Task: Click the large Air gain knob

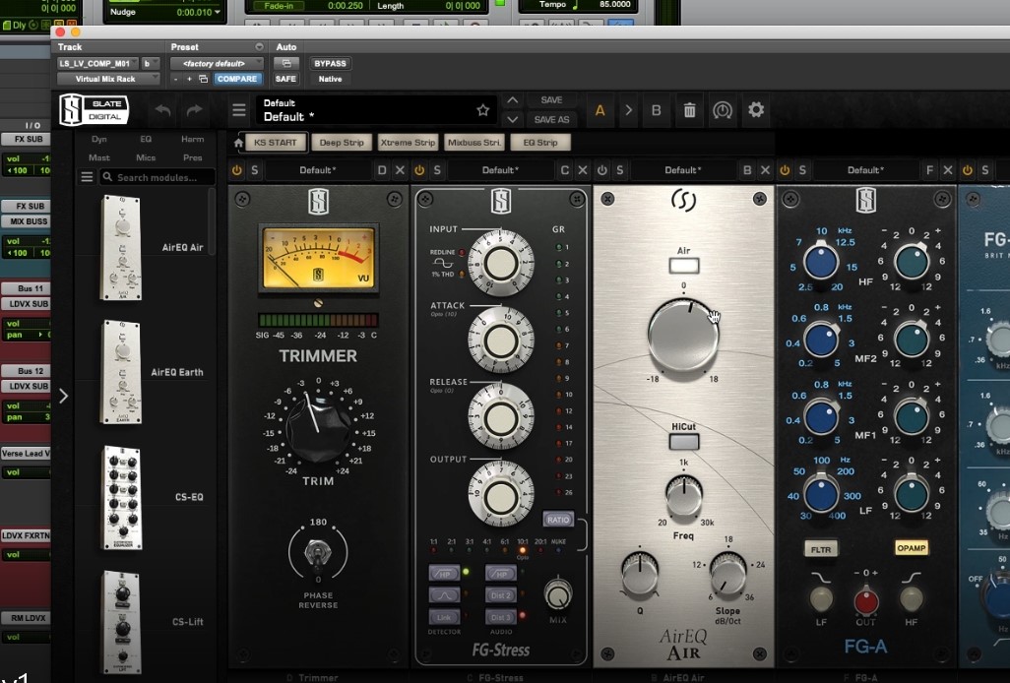Action: coord(683,335)
